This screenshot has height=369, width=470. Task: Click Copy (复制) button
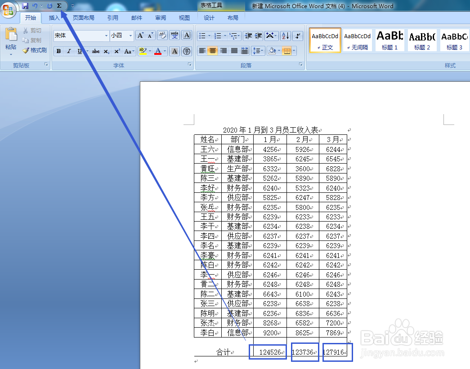point(32,40)
